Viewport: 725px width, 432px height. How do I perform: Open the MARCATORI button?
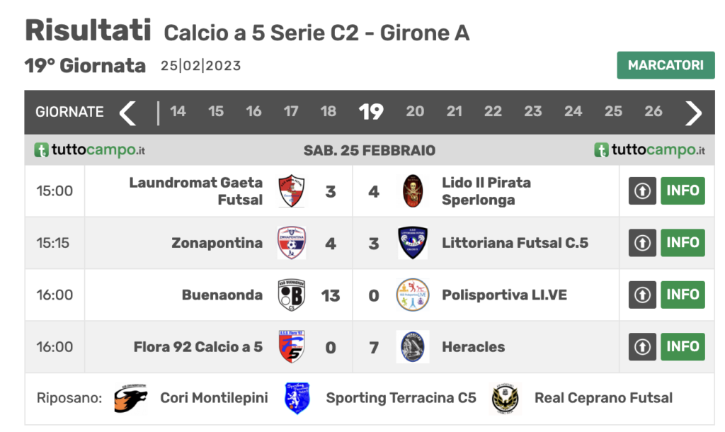pos(666,65)
